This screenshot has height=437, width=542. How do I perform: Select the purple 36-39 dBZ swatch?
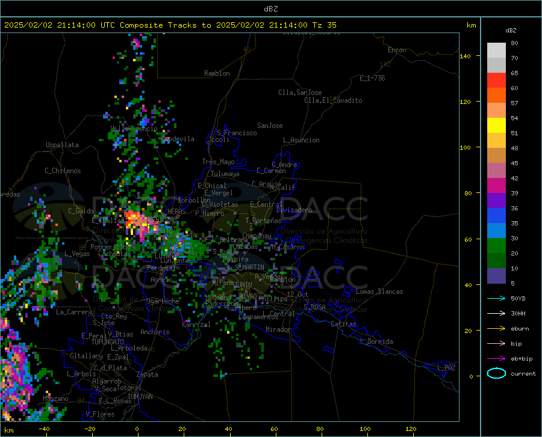point(496,201)
